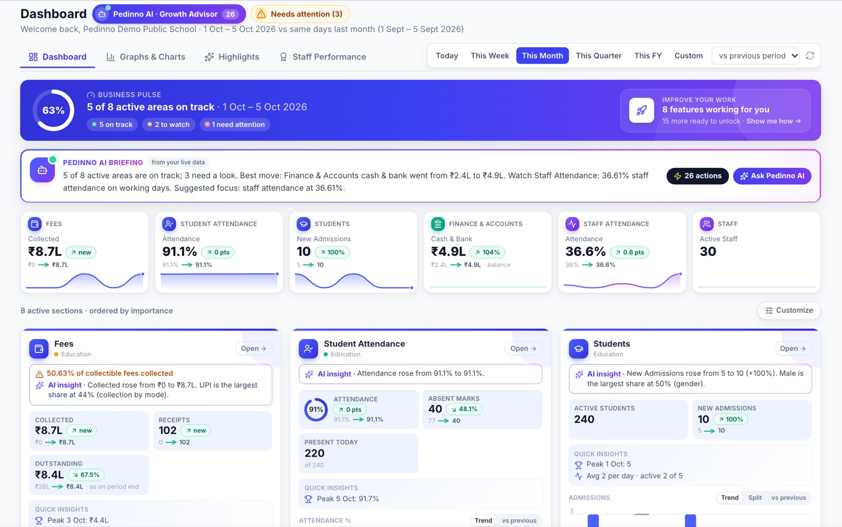
Task: Click the rocket icon in Improve Your Work
Action: tap(641, 110)
